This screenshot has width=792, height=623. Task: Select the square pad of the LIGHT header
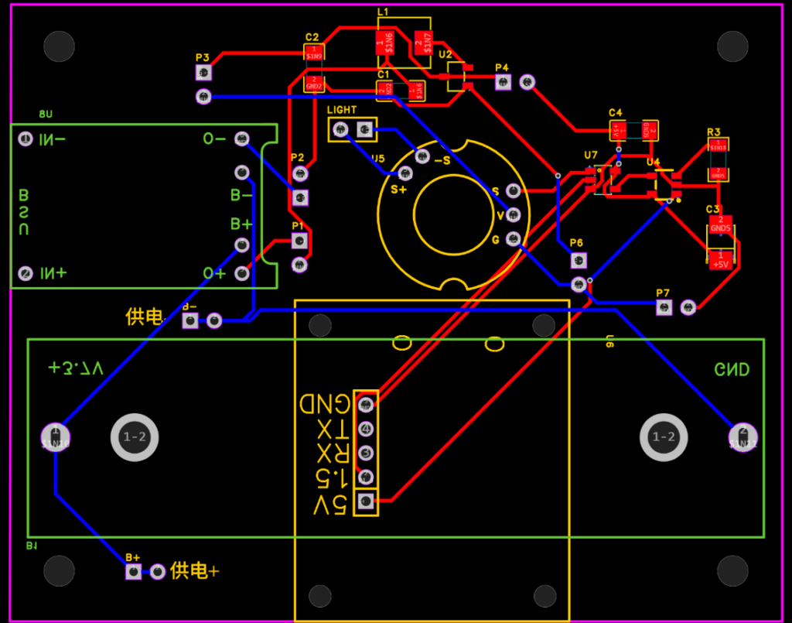(x=365, y=129)
